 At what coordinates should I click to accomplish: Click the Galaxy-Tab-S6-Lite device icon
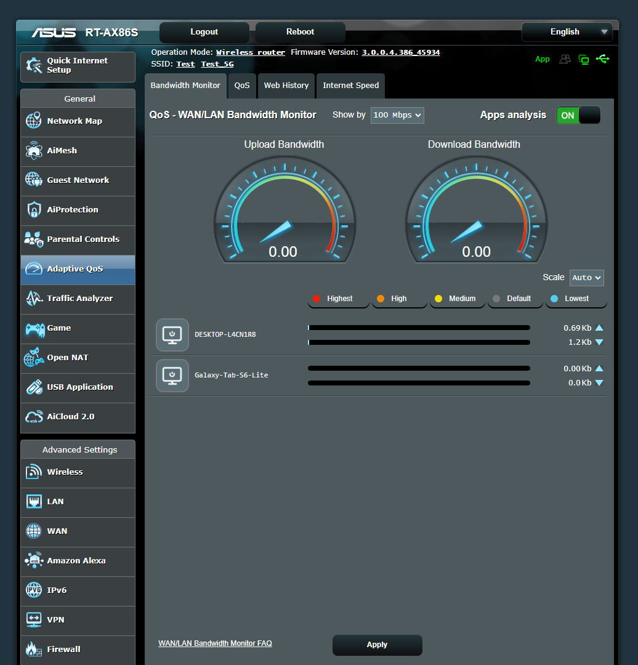coord(172,375)
